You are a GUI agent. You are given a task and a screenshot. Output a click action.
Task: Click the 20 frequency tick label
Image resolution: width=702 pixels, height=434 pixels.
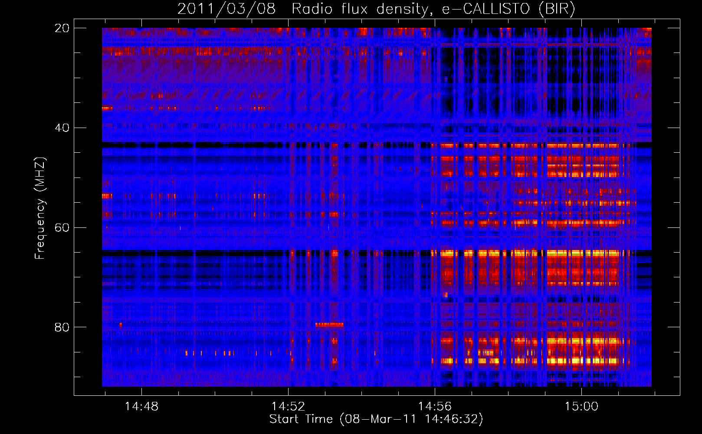62,28
